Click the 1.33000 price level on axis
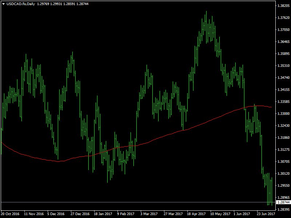 283,114
